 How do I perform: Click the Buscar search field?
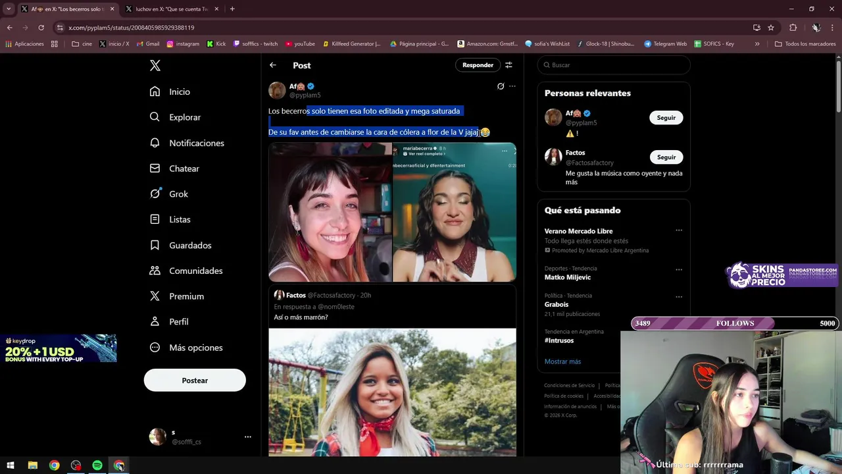[614, 65]
